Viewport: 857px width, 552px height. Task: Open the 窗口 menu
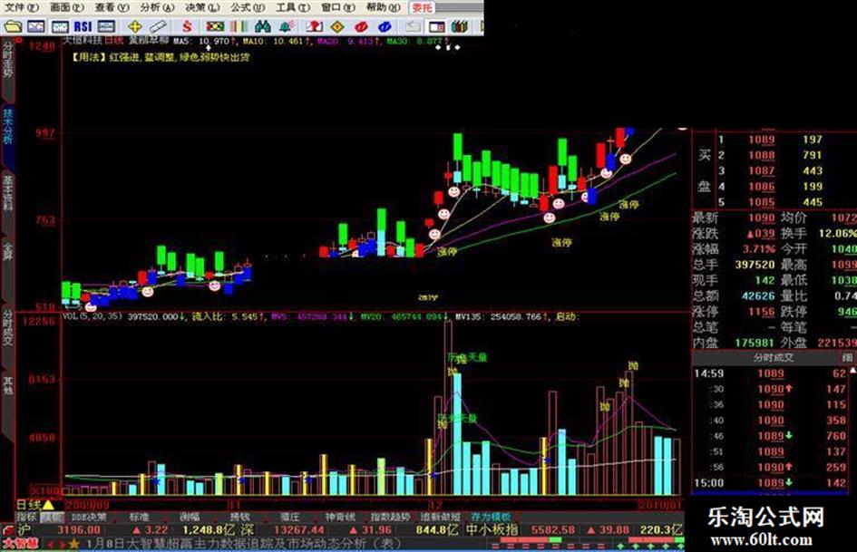pos(337,7)
